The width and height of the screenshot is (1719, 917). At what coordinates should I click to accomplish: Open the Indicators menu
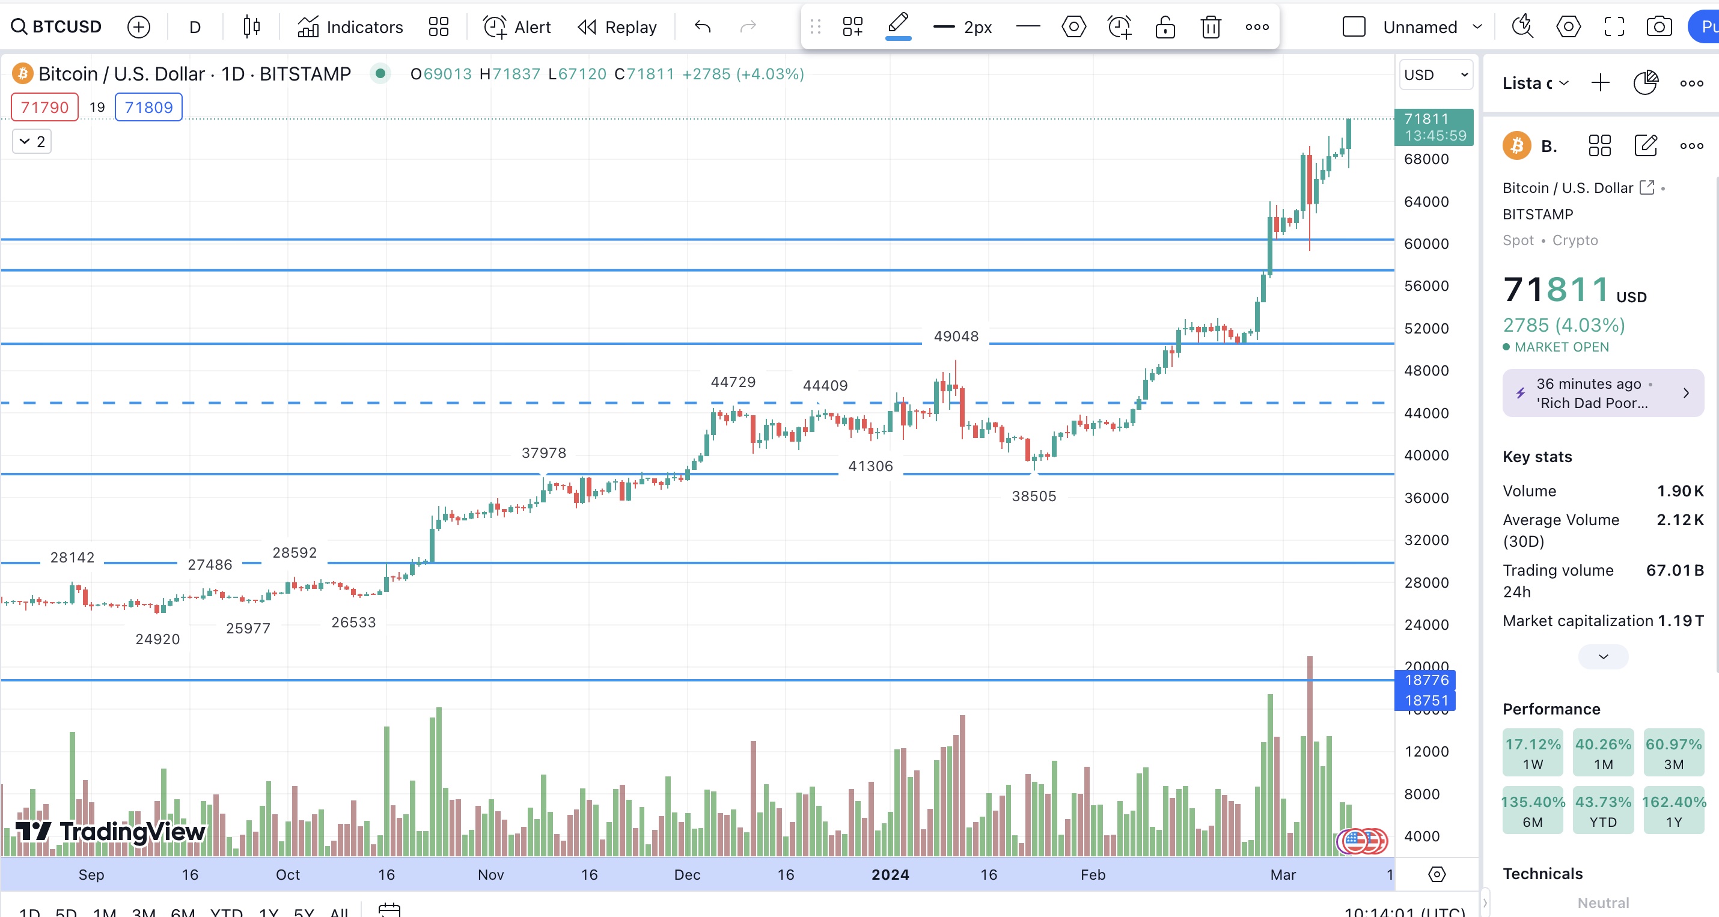tap(350, 26)
